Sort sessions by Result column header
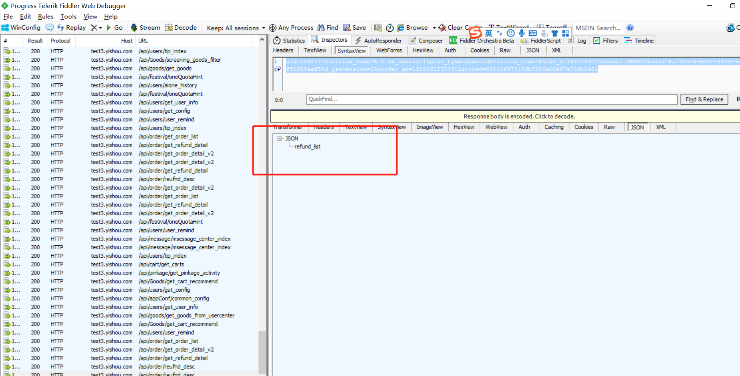The height and width of the screenshot is (376, 740). pyautogui.click(x=35, y=41)
